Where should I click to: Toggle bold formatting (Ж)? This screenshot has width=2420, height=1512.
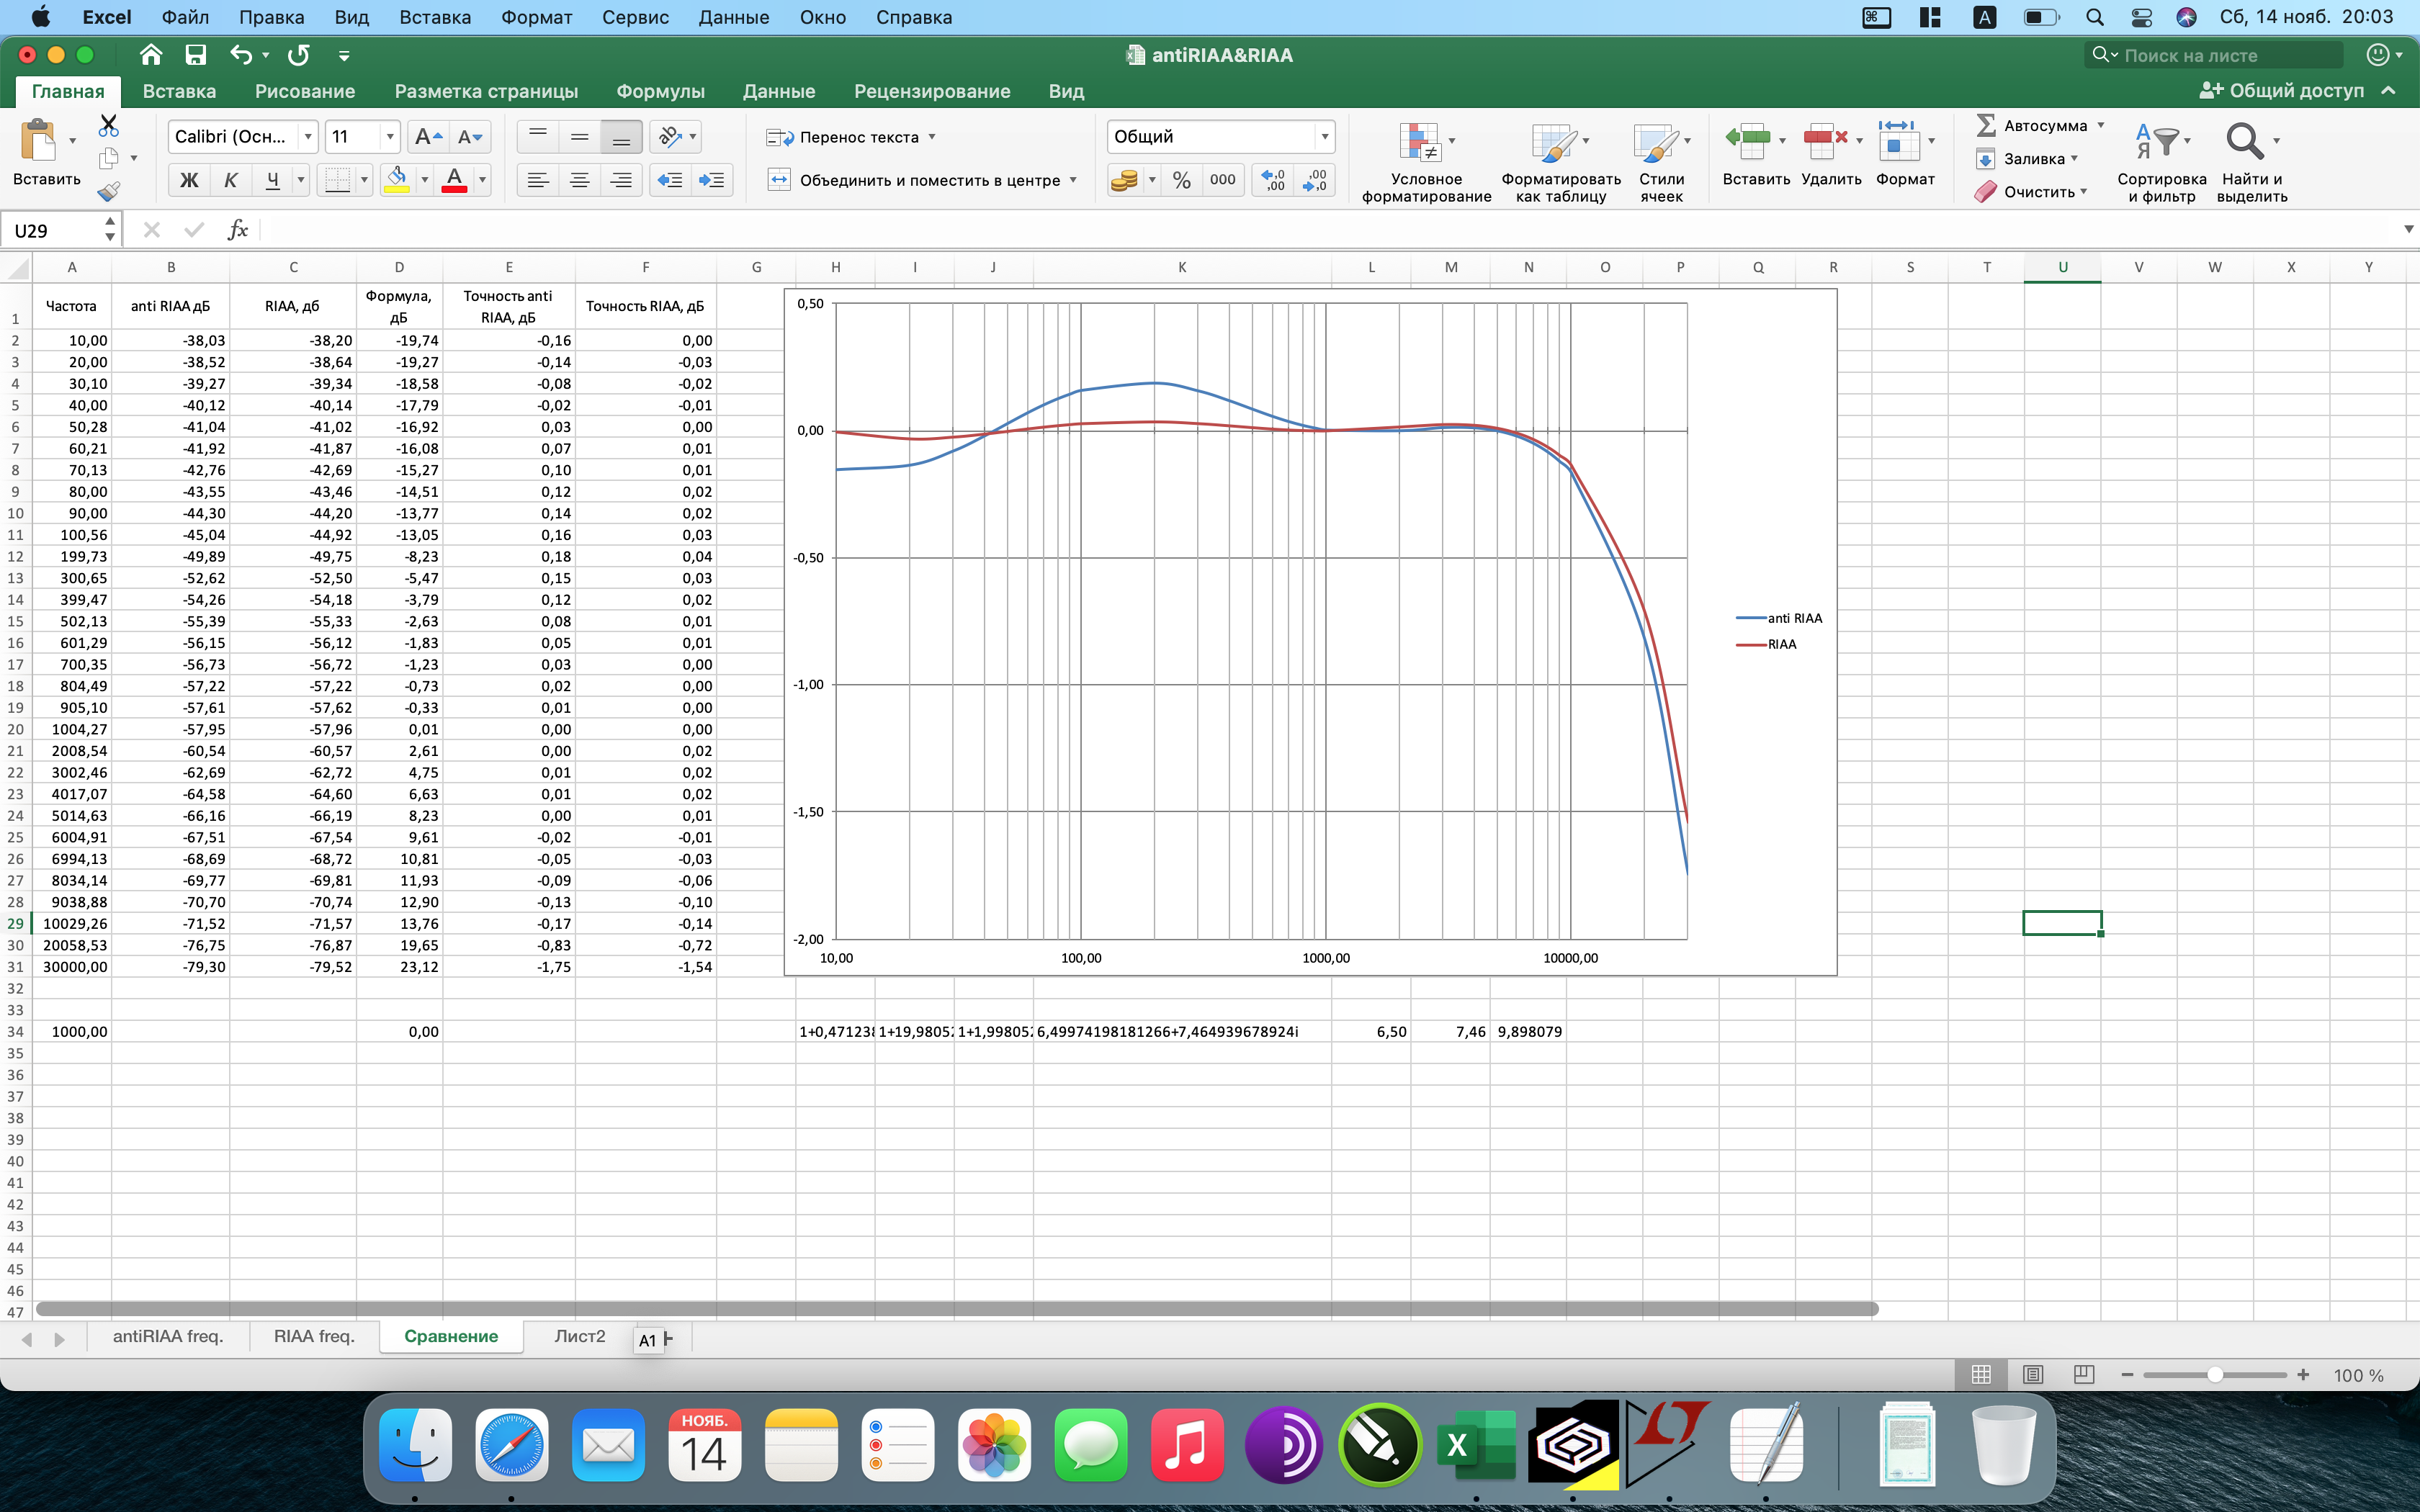click(x=188, y=180)
